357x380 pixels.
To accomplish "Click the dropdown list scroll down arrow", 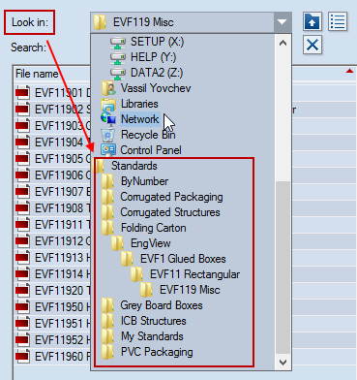I will point(283,363).
